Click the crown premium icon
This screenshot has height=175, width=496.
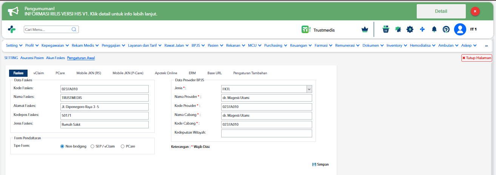365,29
